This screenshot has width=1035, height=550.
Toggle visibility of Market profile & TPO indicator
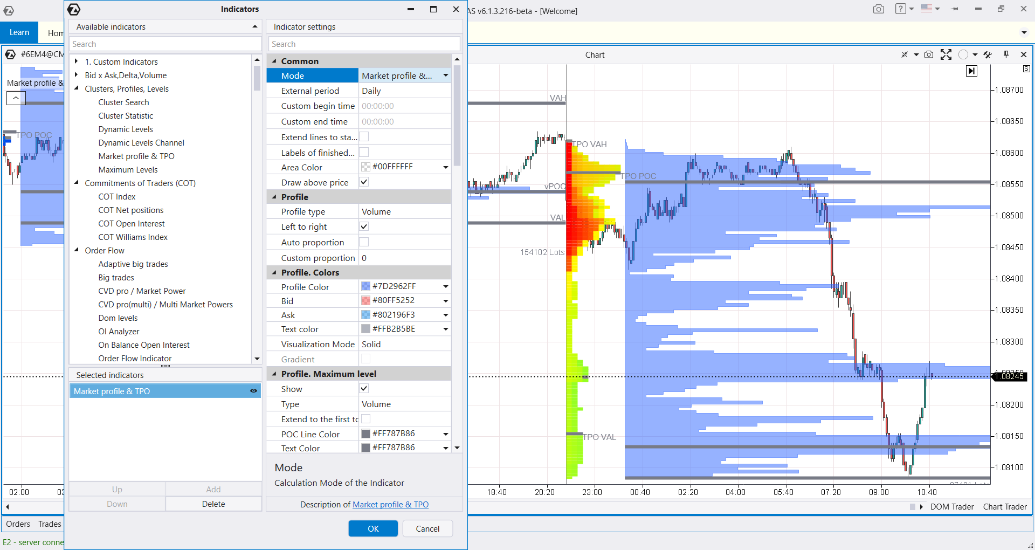(x=253, y=391)
